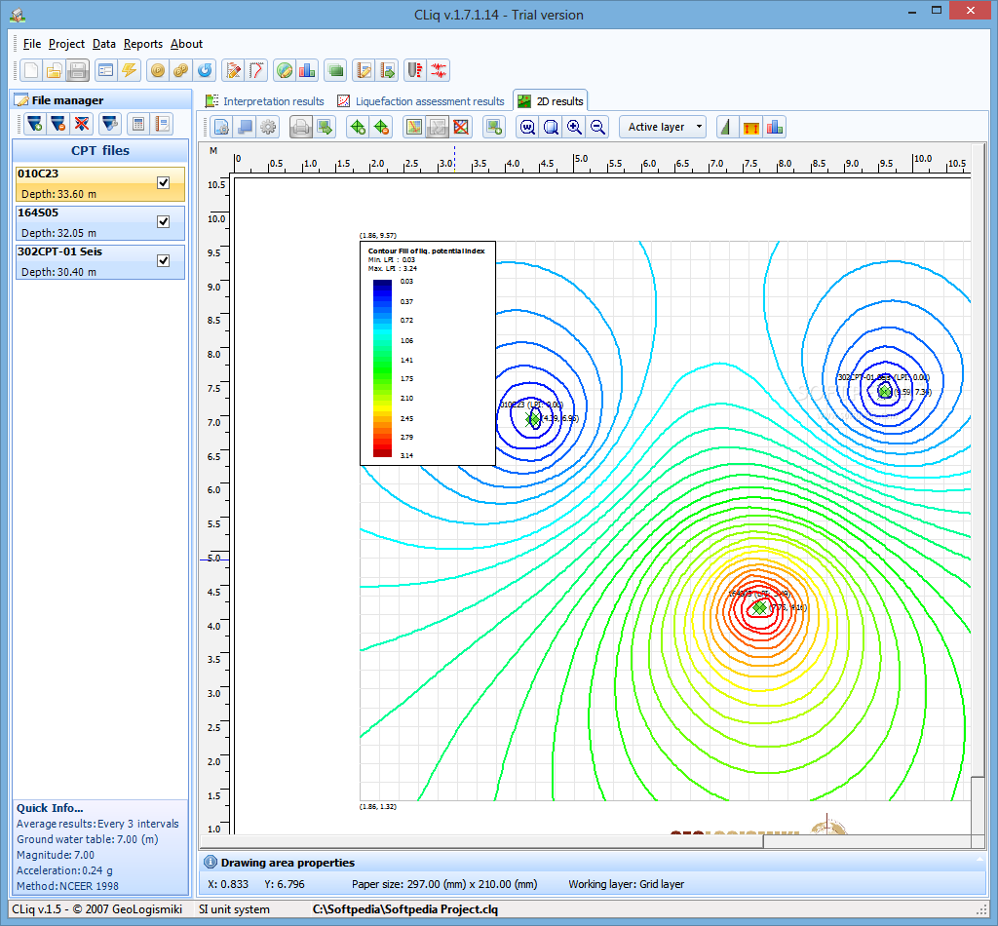The image size is (998, 926).
Task: Click the print icon in 2D toolbar
Action: click(x=301, y=128)
